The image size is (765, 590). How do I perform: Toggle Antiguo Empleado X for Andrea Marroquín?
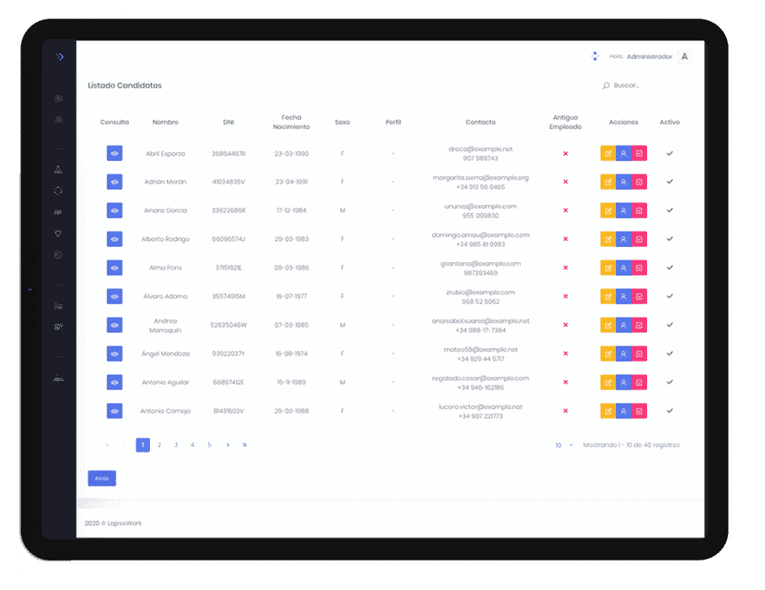tap(565, 325)
